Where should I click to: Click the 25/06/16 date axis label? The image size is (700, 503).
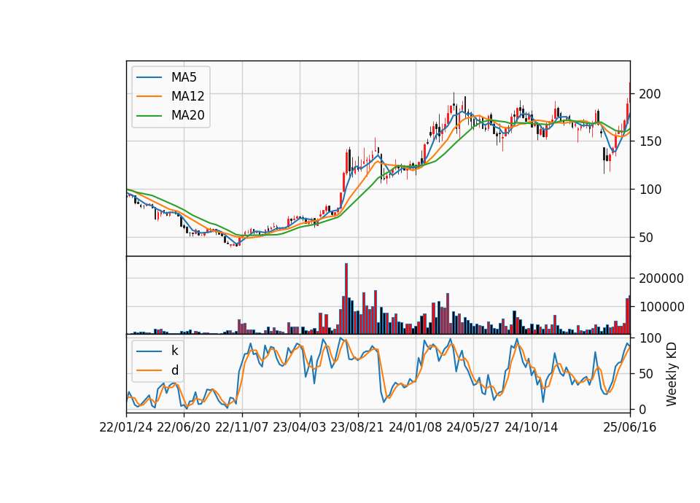coord(630,427)
